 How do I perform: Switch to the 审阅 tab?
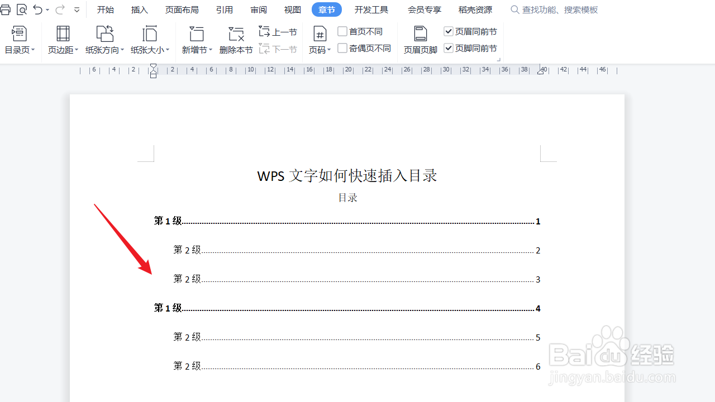click(x=259, y=10)
